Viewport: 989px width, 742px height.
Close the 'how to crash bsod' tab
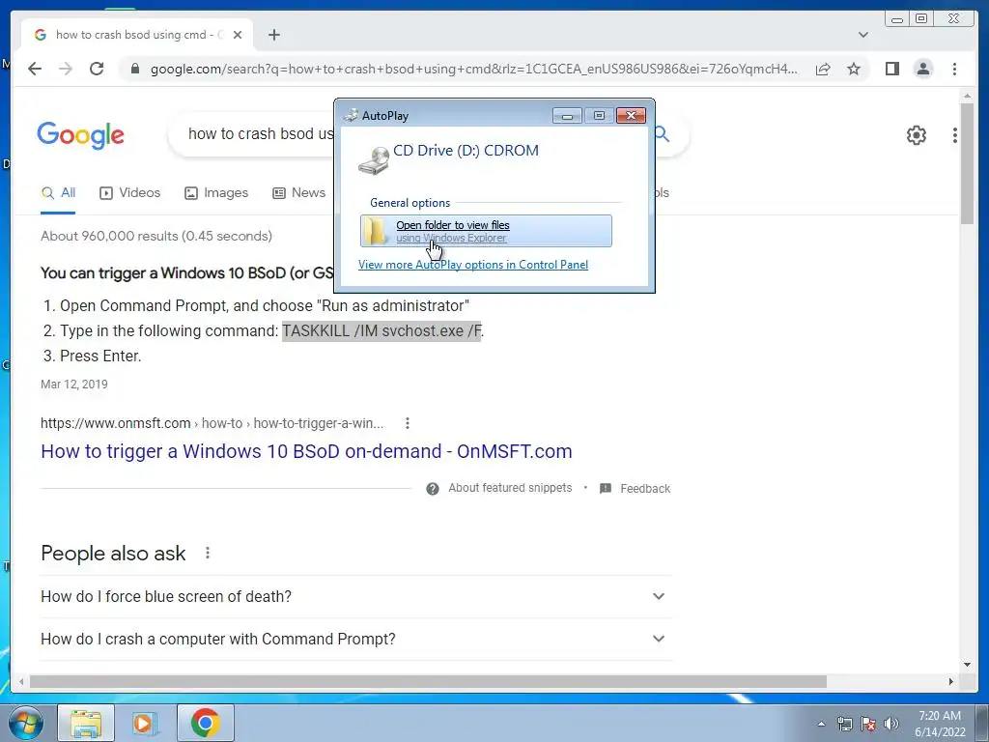238,35
